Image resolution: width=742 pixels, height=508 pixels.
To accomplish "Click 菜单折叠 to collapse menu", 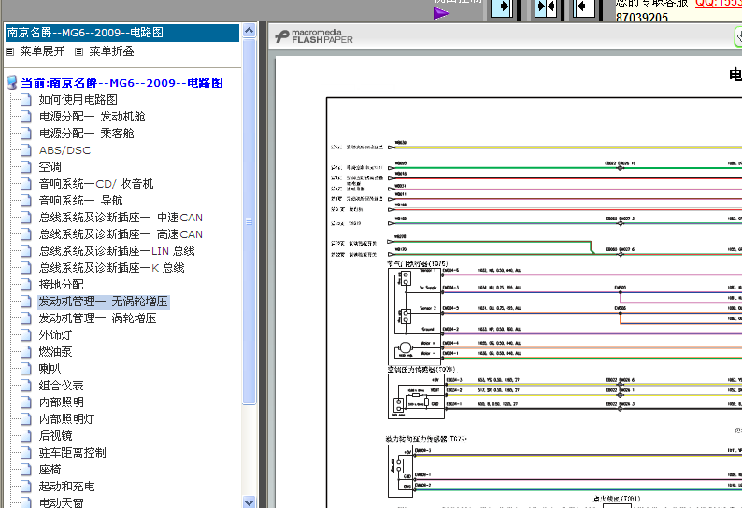I will (x=112, y=51).
